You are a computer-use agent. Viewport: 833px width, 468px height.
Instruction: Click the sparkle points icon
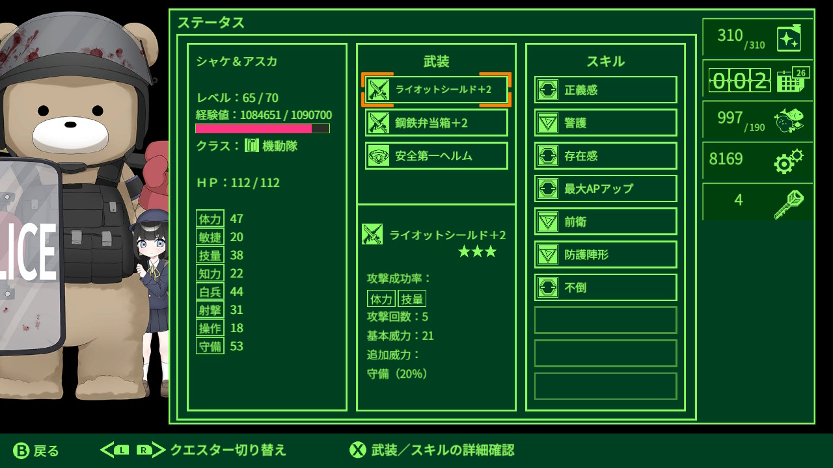(789, 38)
